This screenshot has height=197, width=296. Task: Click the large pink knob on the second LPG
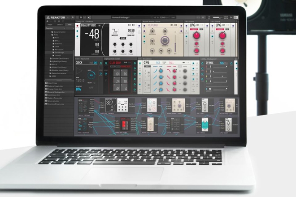click(222, 35)
